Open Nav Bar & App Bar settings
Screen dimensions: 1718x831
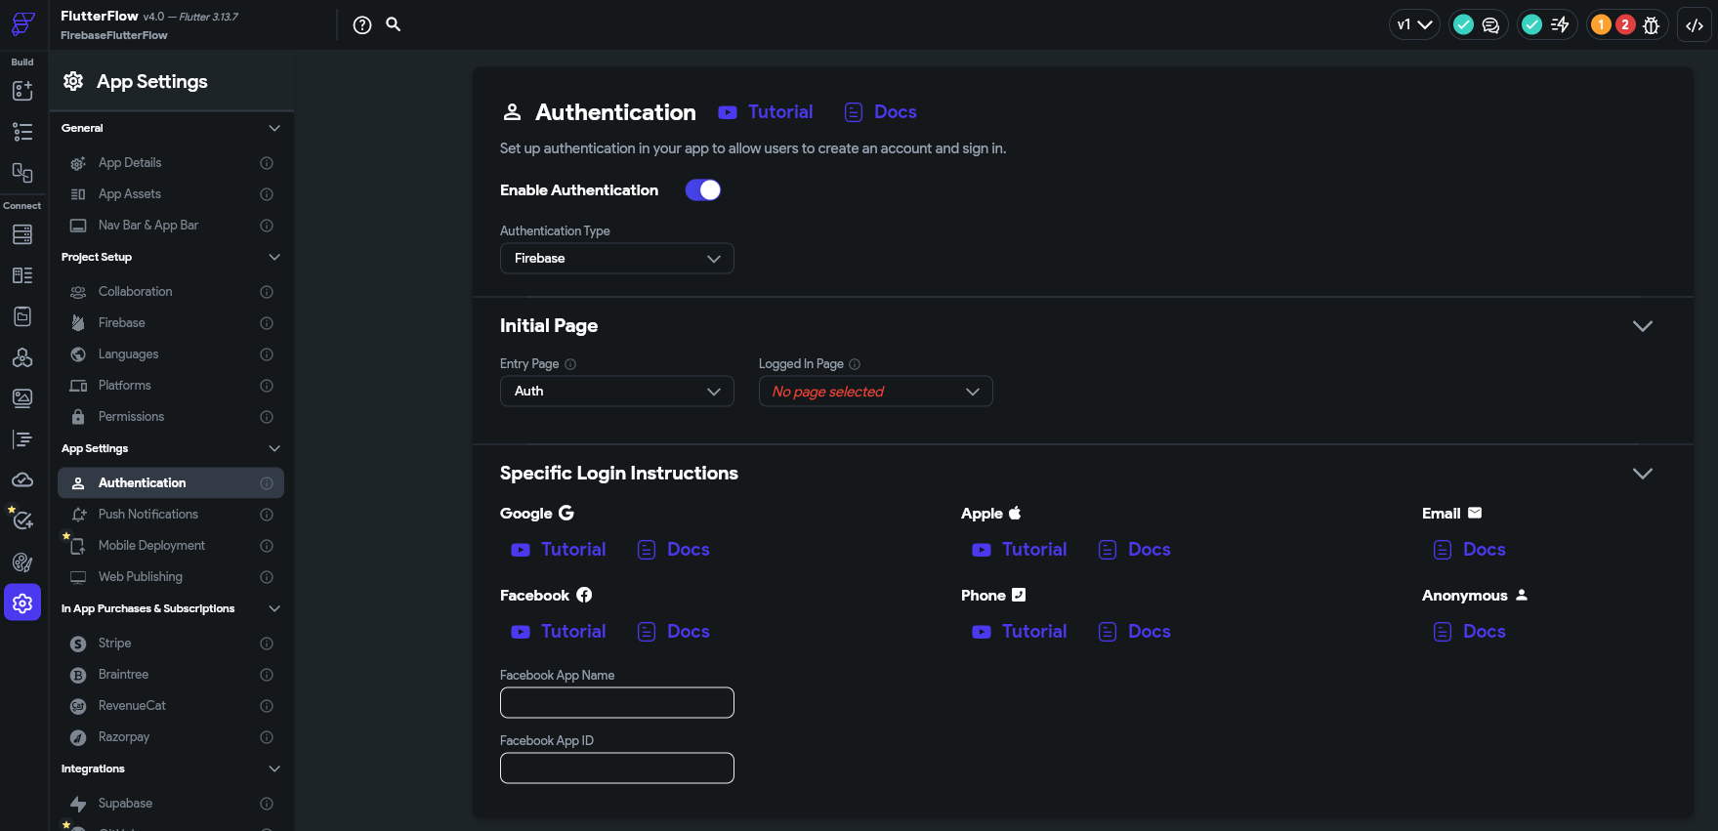click(x=171, y=226)
